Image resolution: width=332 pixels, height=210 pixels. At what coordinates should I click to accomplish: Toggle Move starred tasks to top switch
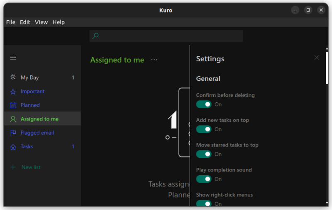pos(204,154)
